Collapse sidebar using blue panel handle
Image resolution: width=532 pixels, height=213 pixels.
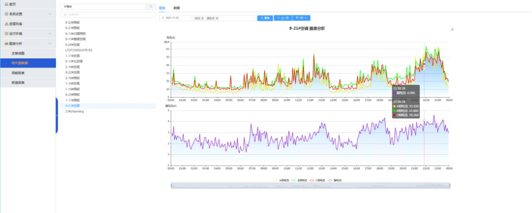[57, 115]
